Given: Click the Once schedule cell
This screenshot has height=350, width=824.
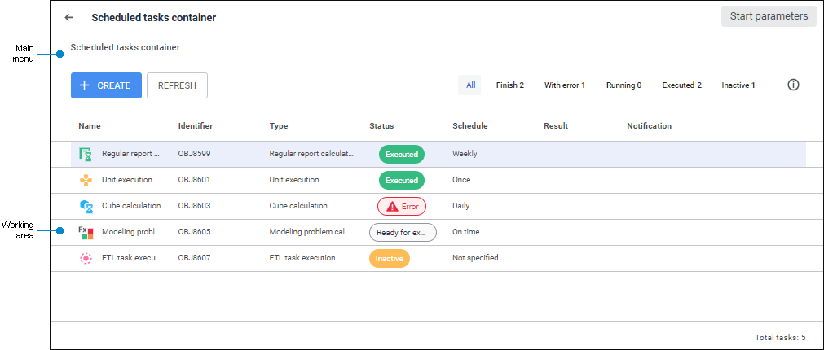Looking at the screenshot, I should coord(461,179).
